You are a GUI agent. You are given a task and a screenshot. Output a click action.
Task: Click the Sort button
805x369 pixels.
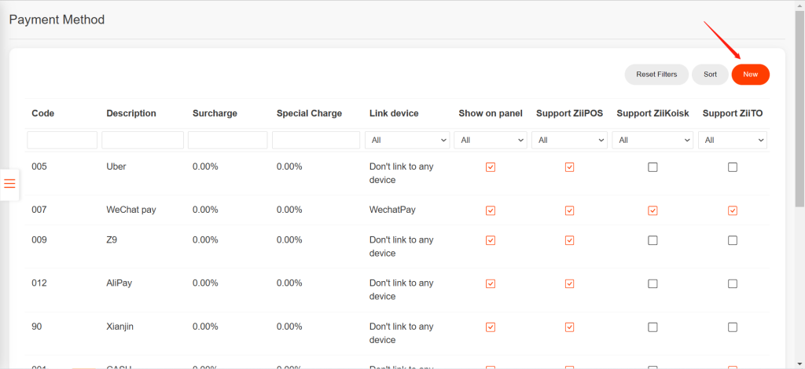point(710,75)
